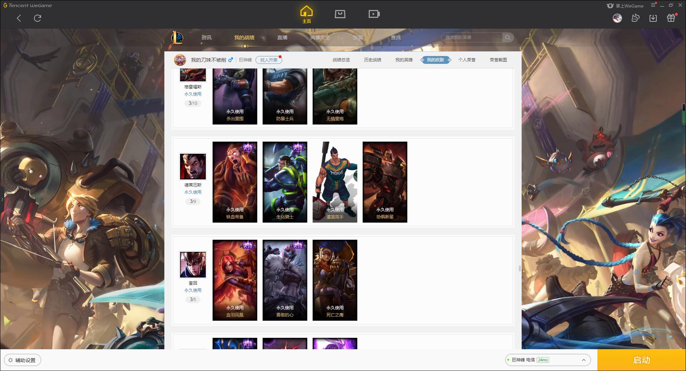This screenshot has width=686, height=371.
Task: Switch to the 查找 tab
Action: click(396, 37)
